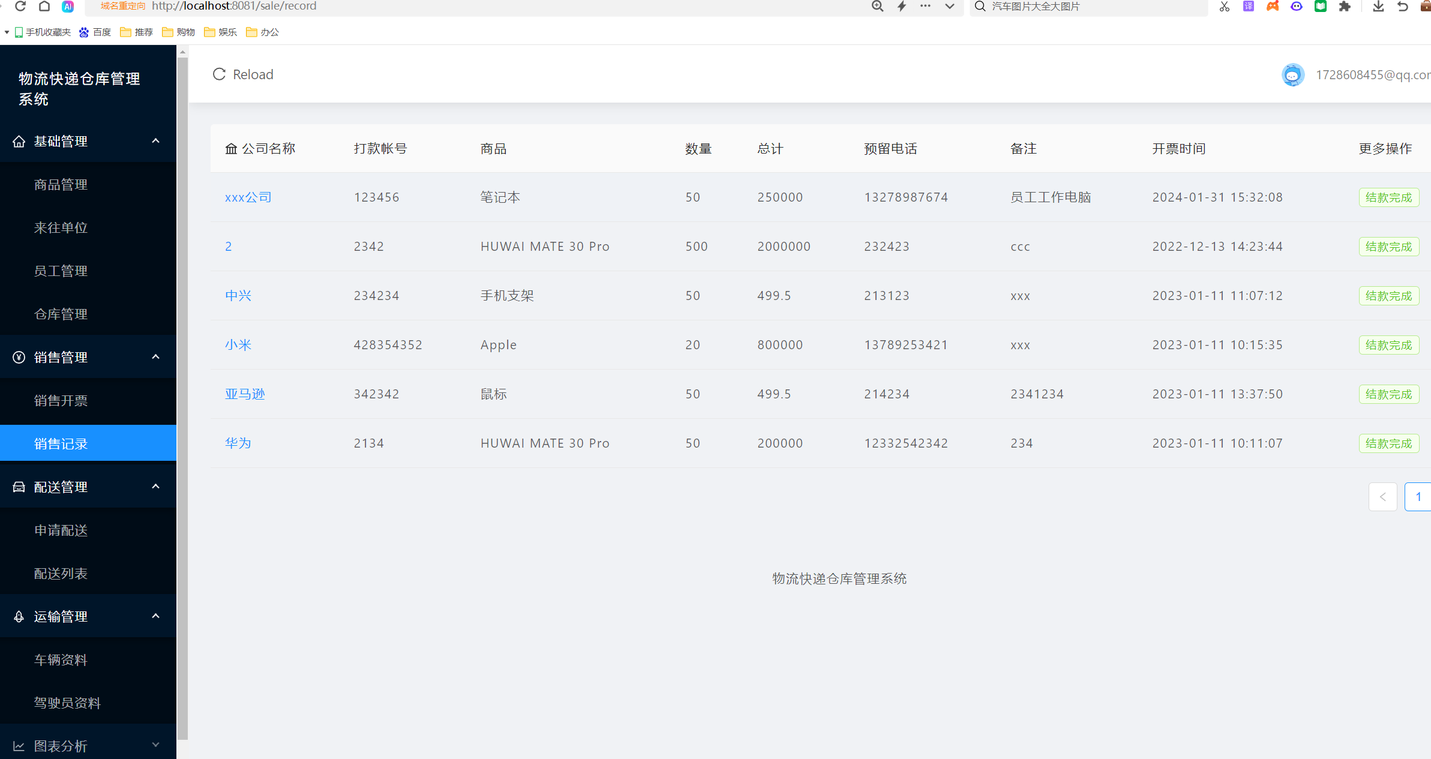Click the user avatar beside the email

[x=1293, y=74]
